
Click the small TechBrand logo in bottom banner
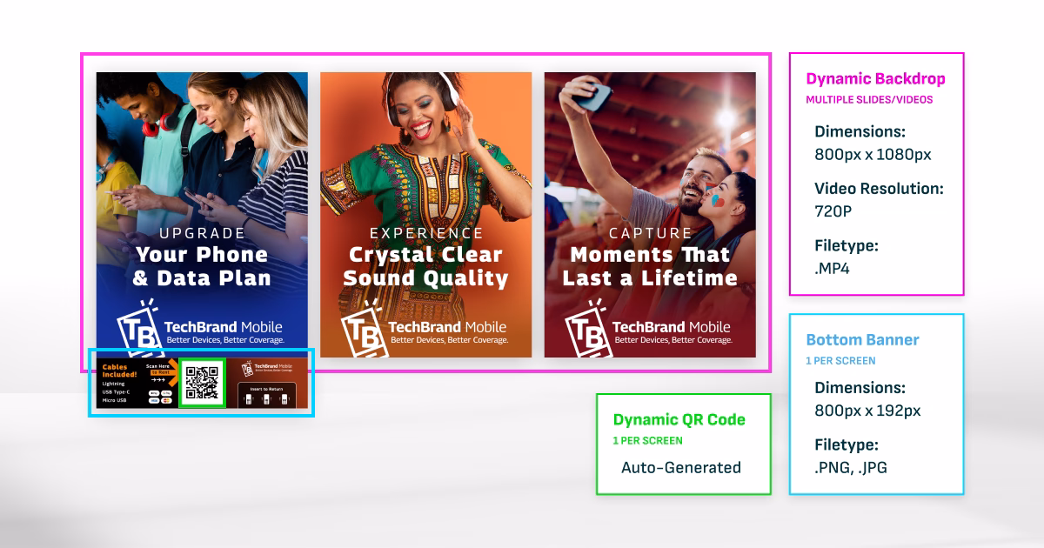click(266, 369)
